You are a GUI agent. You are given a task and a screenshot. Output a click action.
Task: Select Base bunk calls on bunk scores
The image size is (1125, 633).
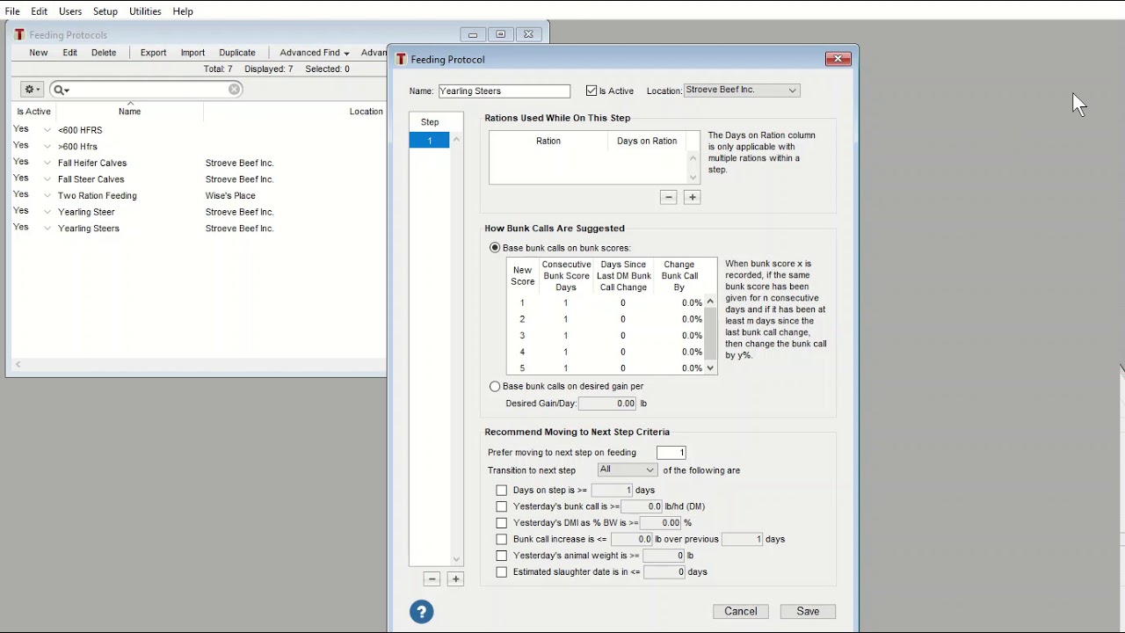495,248
